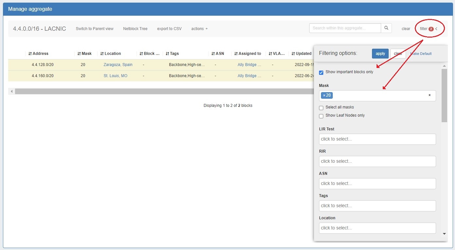Sort table by Address column

tap(38, 54)
